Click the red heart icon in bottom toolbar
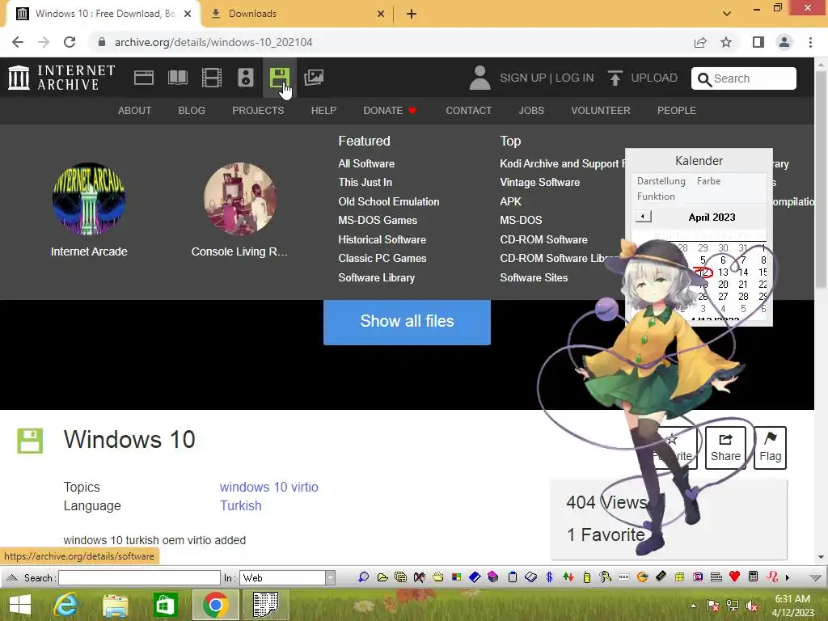The image size is (828, 621). click(x=734, y=577)
